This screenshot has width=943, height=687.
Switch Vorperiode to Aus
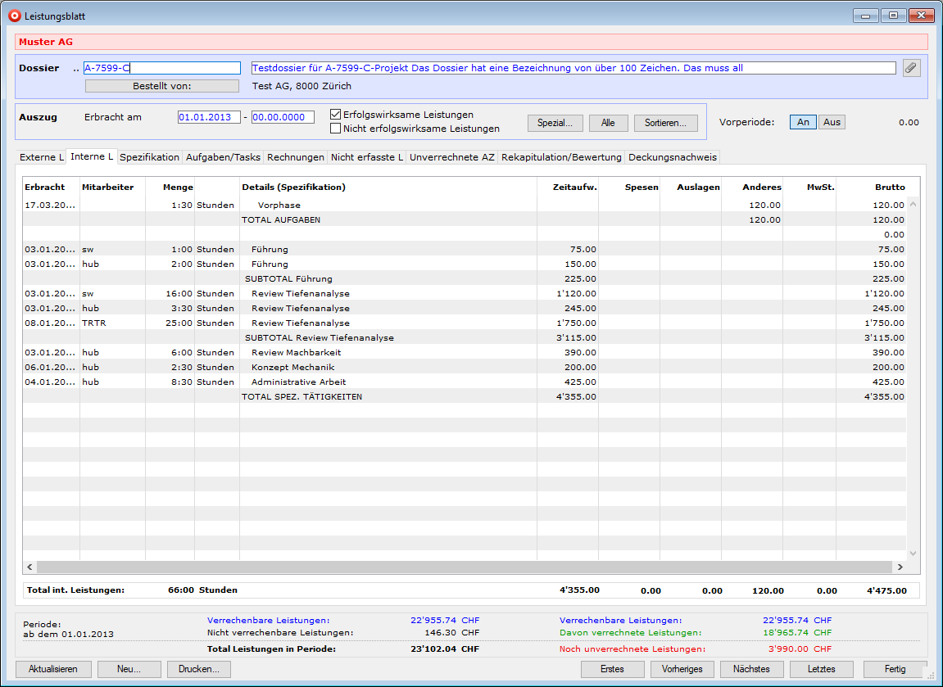click(x=832, y=122)
